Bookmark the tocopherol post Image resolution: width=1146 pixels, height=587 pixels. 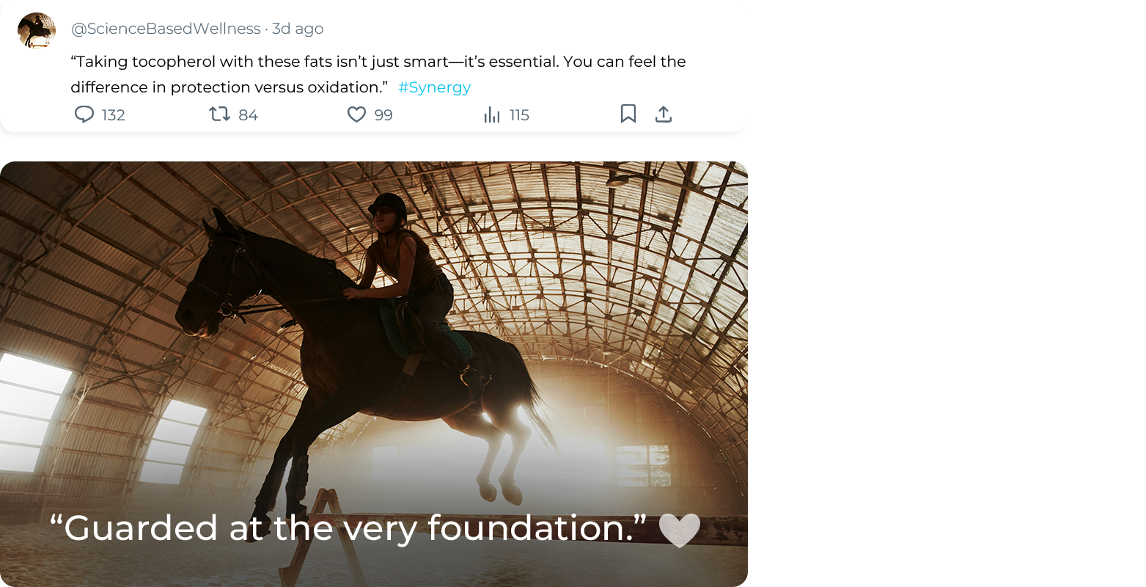pos(628,114)
